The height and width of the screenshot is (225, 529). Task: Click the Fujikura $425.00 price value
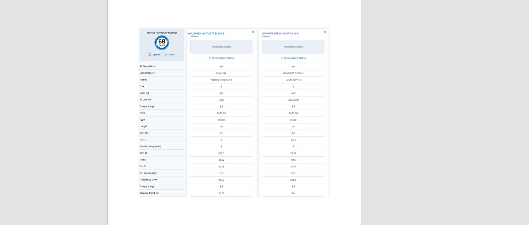[x=221, y=113]
